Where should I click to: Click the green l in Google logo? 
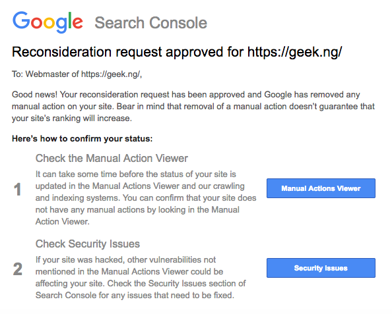[x=69, y=20]
